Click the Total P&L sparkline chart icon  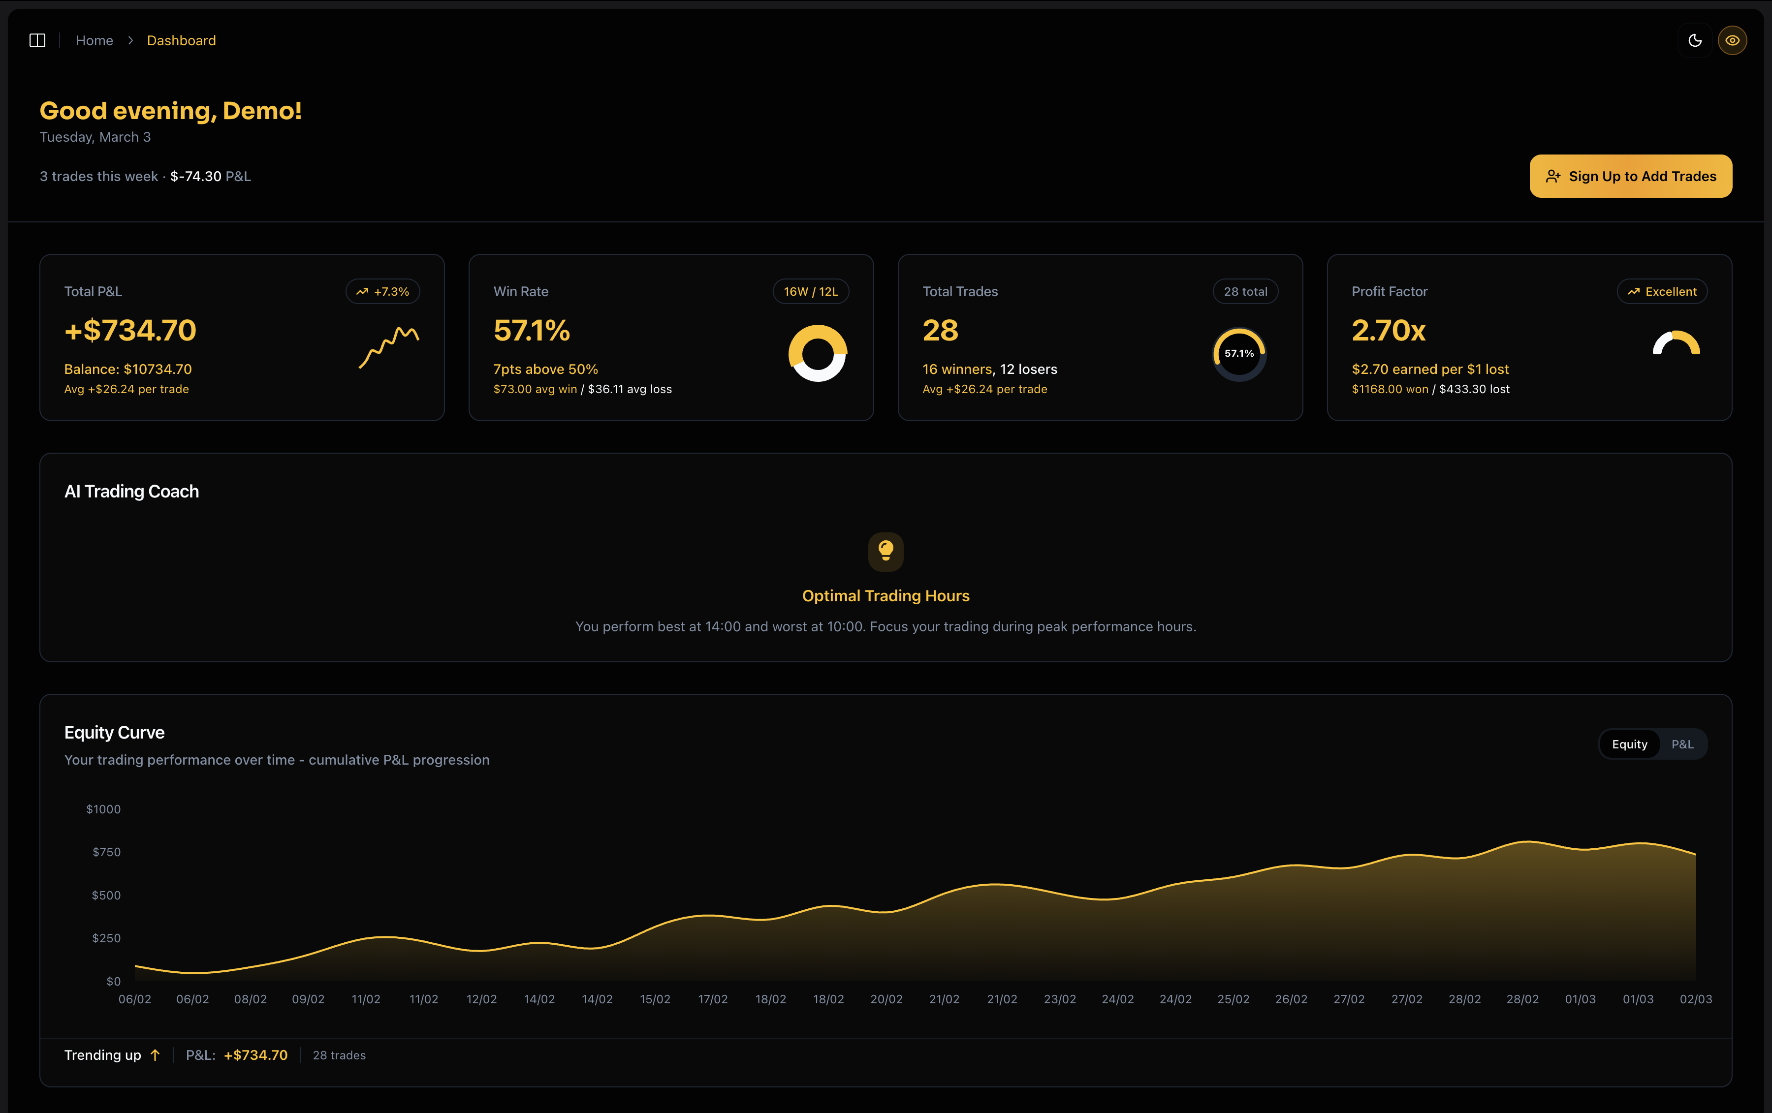(389, 346)
